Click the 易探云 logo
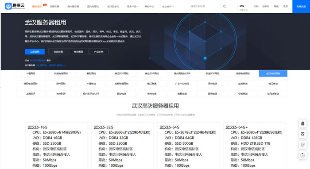This screenshot has height=169, width=310. 15,6
